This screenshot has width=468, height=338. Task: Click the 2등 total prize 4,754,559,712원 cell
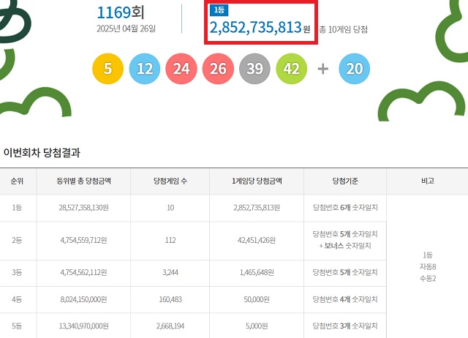click(82, 239)
